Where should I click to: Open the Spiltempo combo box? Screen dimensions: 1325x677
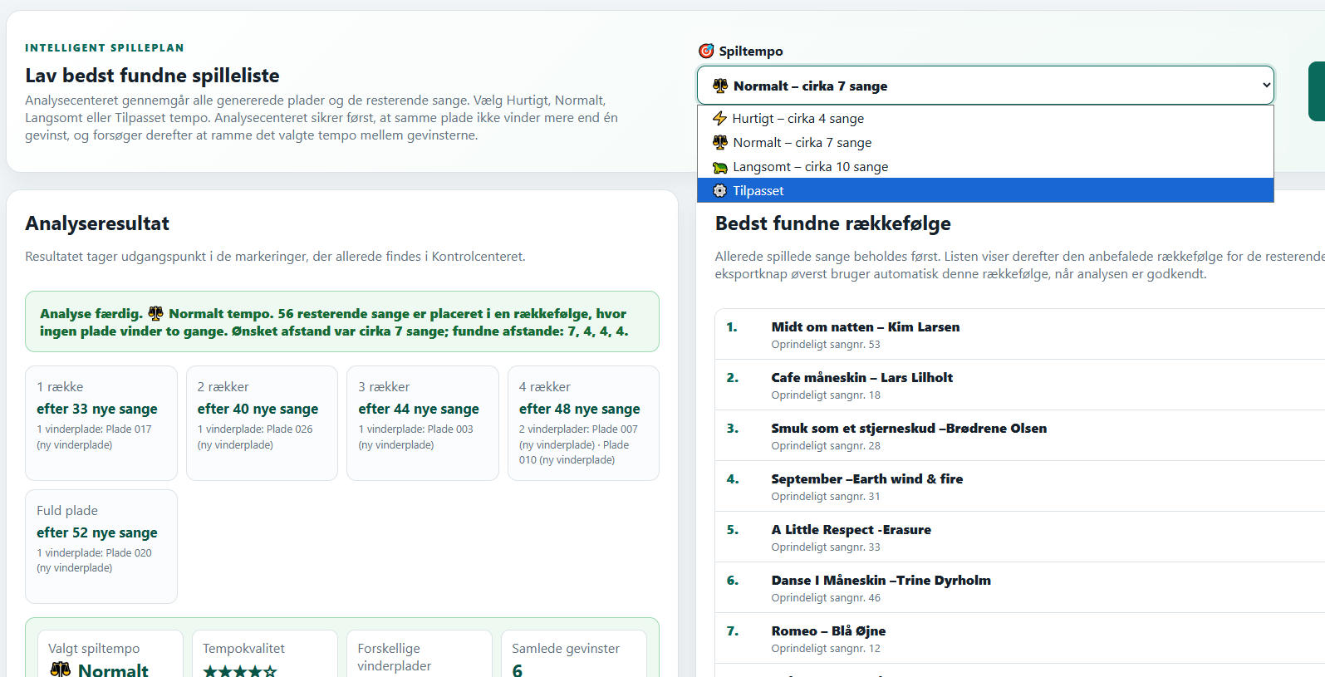(985, 86)
